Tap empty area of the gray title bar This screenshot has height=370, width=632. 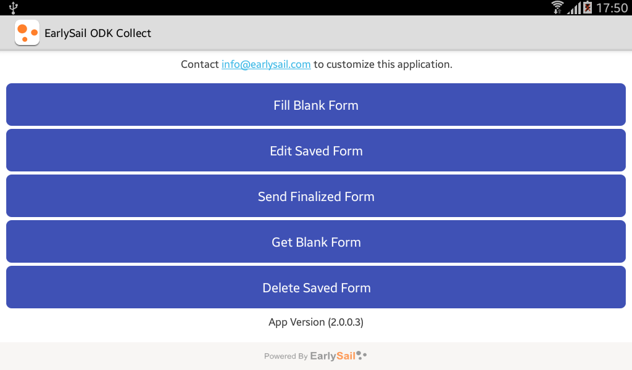(x=395, y=33)
